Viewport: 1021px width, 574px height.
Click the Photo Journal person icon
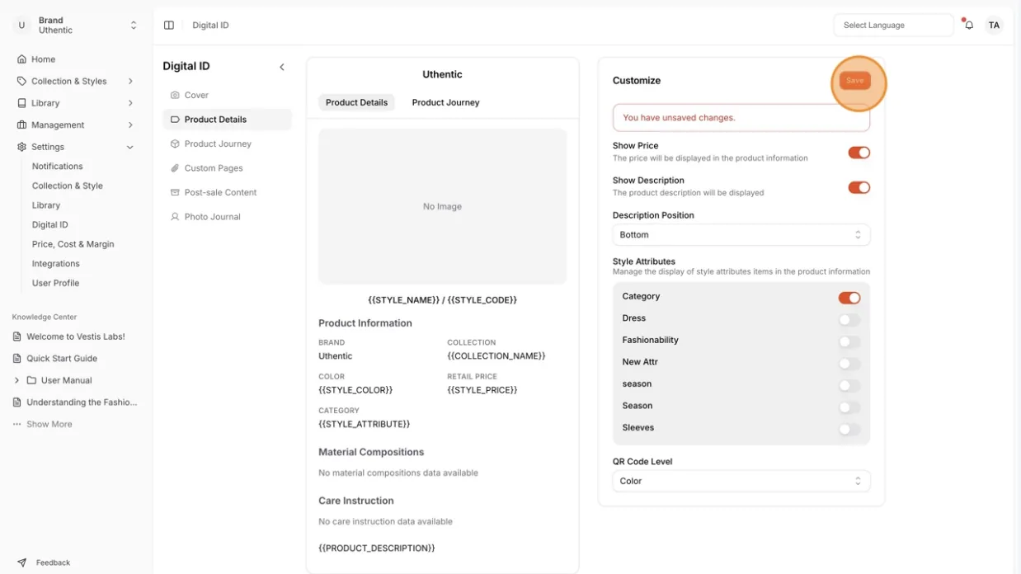click(x=175, y=217)
